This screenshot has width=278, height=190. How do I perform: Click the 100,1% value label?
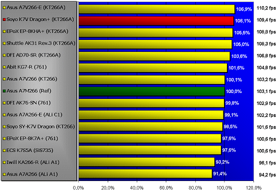234,80
